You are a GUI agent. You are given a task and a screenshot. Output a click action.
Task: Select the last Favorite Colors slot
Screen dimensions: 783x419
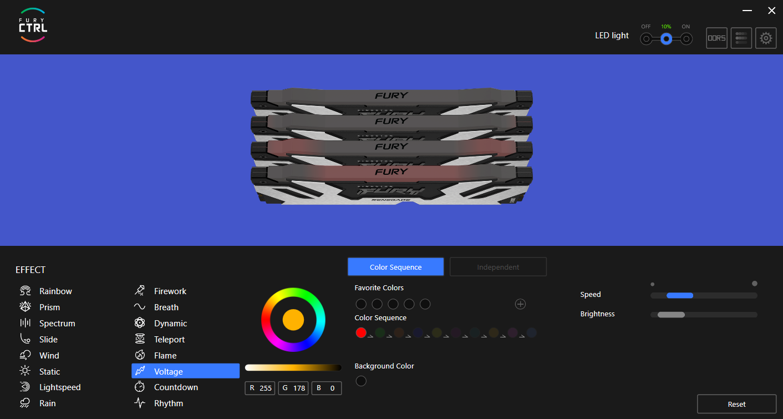coord(425,304)
